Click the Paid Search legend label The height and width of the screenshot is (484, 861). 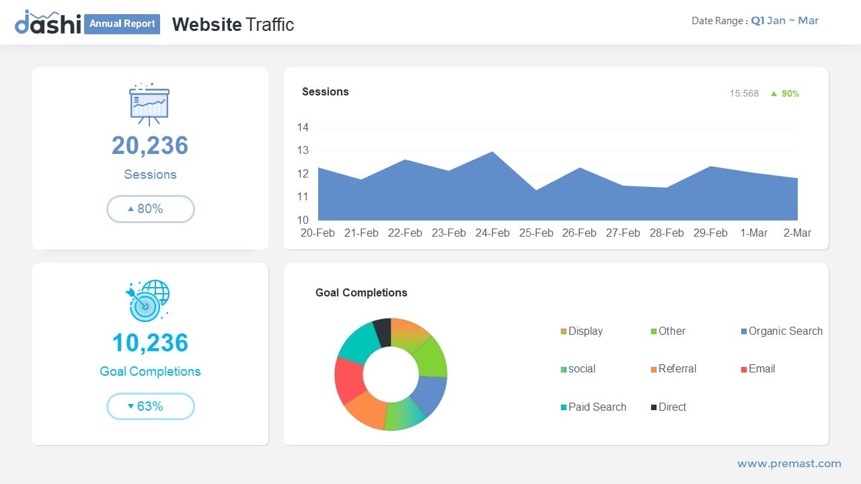(597, 407)
